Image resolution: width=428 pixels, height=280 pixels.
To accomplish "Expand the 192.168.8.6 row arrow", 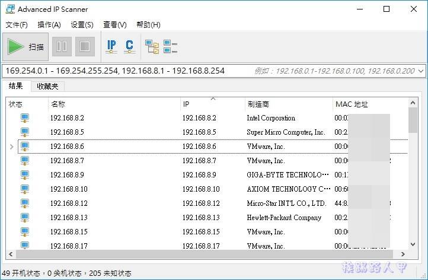I will pyautogui.click(x=11, y=147).
